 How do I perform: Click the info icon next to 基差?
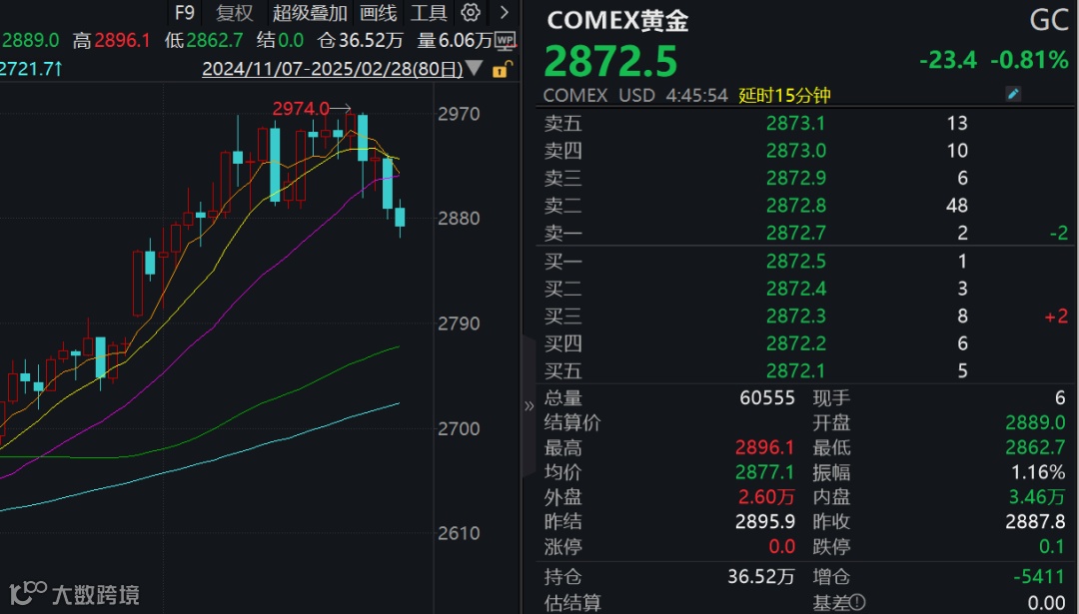(x=858, y=603)
